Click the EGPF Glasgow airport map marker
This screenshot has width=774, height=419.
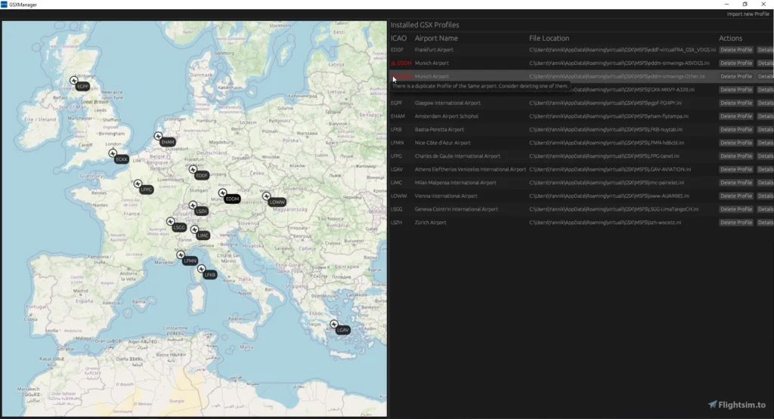[x=74, y=81]
